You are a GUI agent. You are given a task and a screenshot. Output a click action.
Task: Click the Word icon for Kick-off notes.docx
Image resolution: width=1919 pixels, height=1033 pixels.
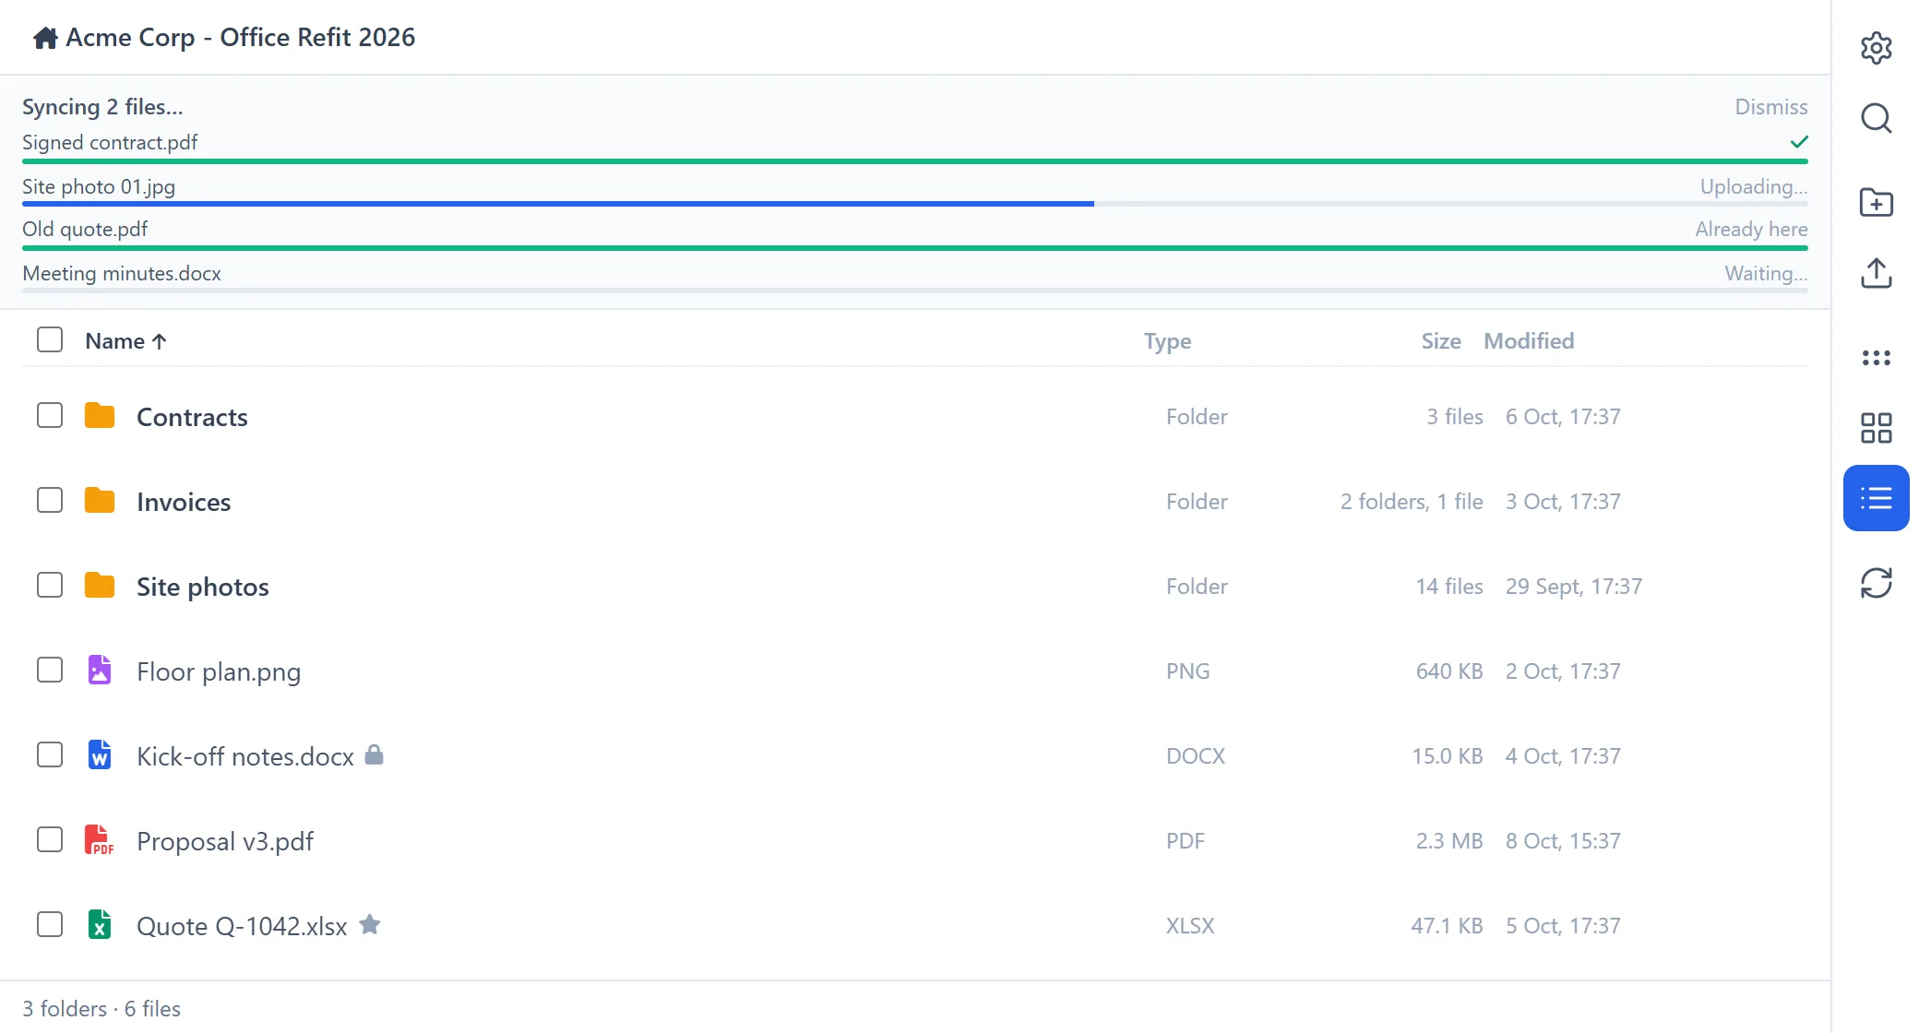pos(100,755)
